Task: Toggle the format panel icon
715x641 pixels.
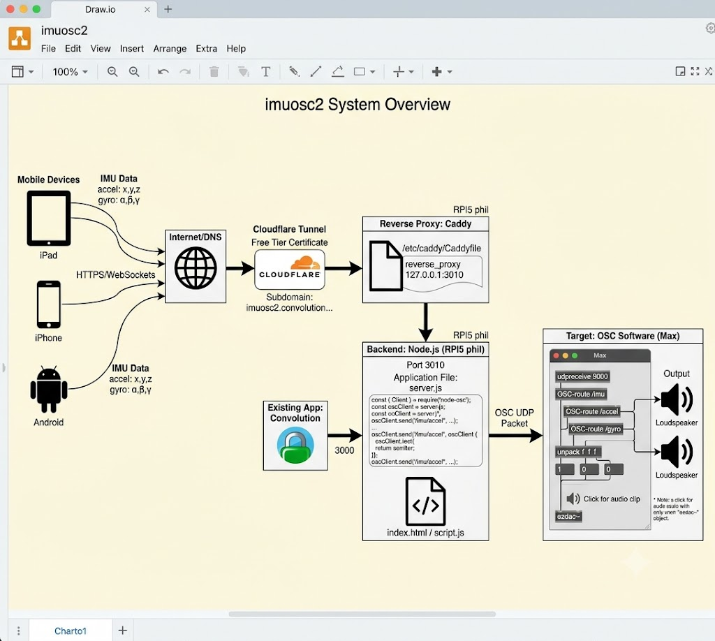Action: point(680,71)
